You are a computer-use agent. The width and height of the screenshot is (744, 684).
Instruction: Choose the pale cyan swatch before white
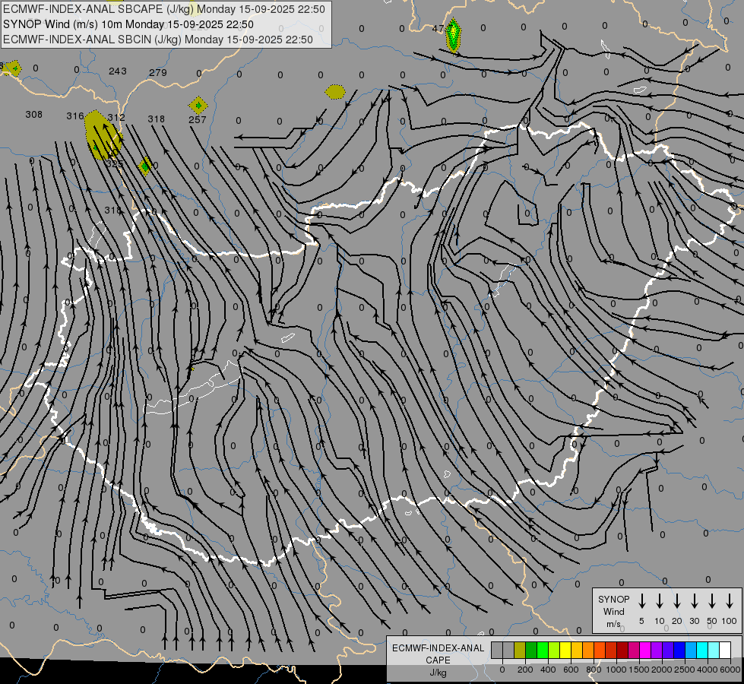(713, 650)
